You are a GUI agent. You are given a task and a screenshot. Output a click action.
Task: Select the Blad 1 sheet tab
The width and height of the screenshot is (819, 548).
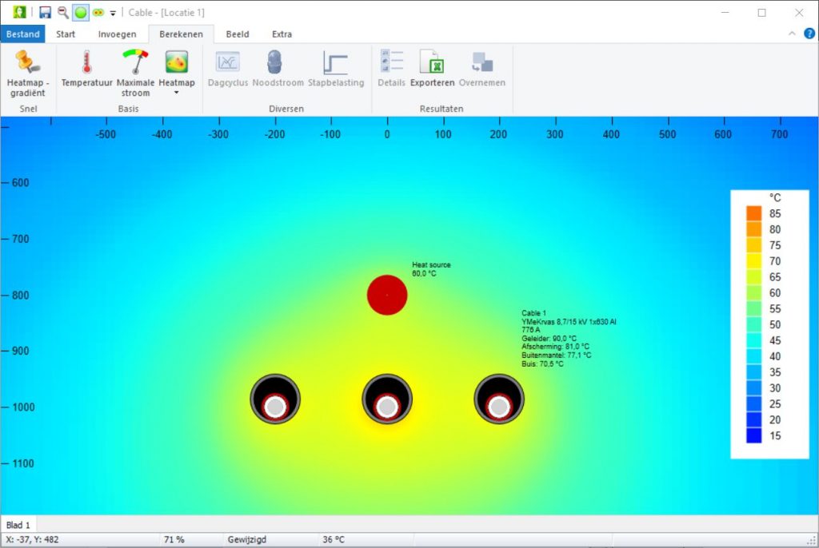click(18, 525)
